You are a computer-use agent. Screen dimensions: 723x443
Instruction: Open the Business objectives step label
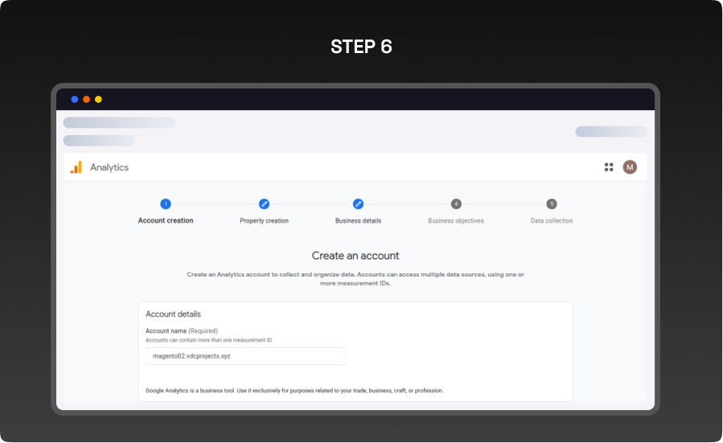coord(456,220)
